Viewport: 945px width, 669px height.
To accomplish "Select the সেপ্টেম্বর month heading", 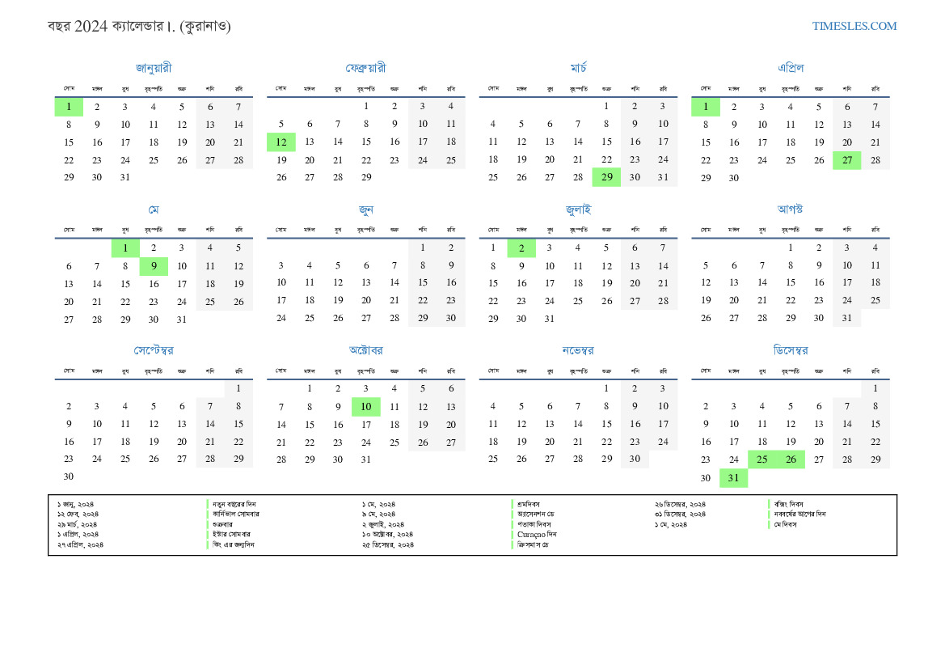I will tap(154, 350).
